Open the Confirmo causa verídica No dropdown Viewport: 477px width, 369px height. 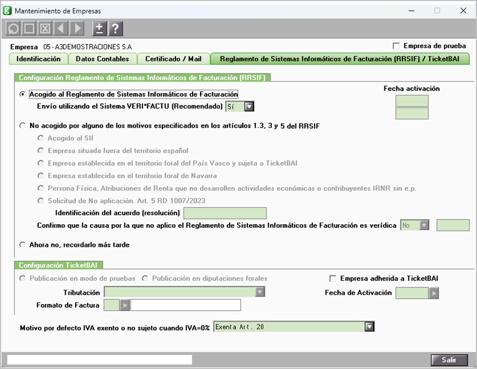point(424,225)
